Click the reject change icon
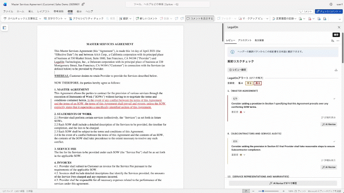The width and height of the screenshot is (344, 193). (x=310, y=18)
